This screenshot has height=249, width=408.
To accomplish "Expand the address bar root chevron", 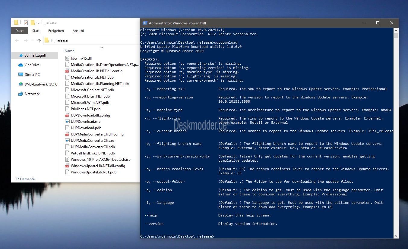I will 52,40.
